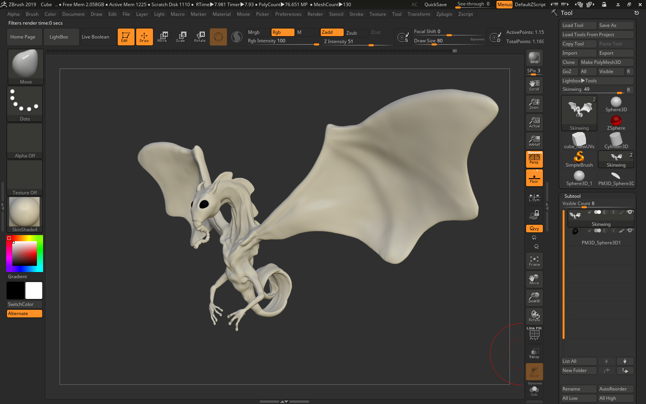Hide the PM3D_Sphere3D1 subtool eye
Screen dimensions: 646x404
pyautogui.click(x=630, y=231)
